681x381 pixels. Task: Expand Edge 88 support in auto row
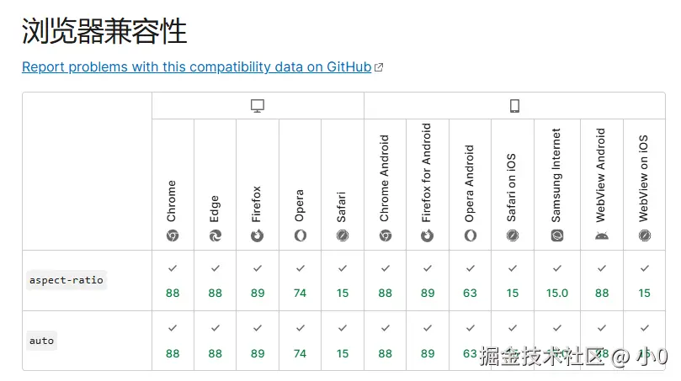coord(215,341)
